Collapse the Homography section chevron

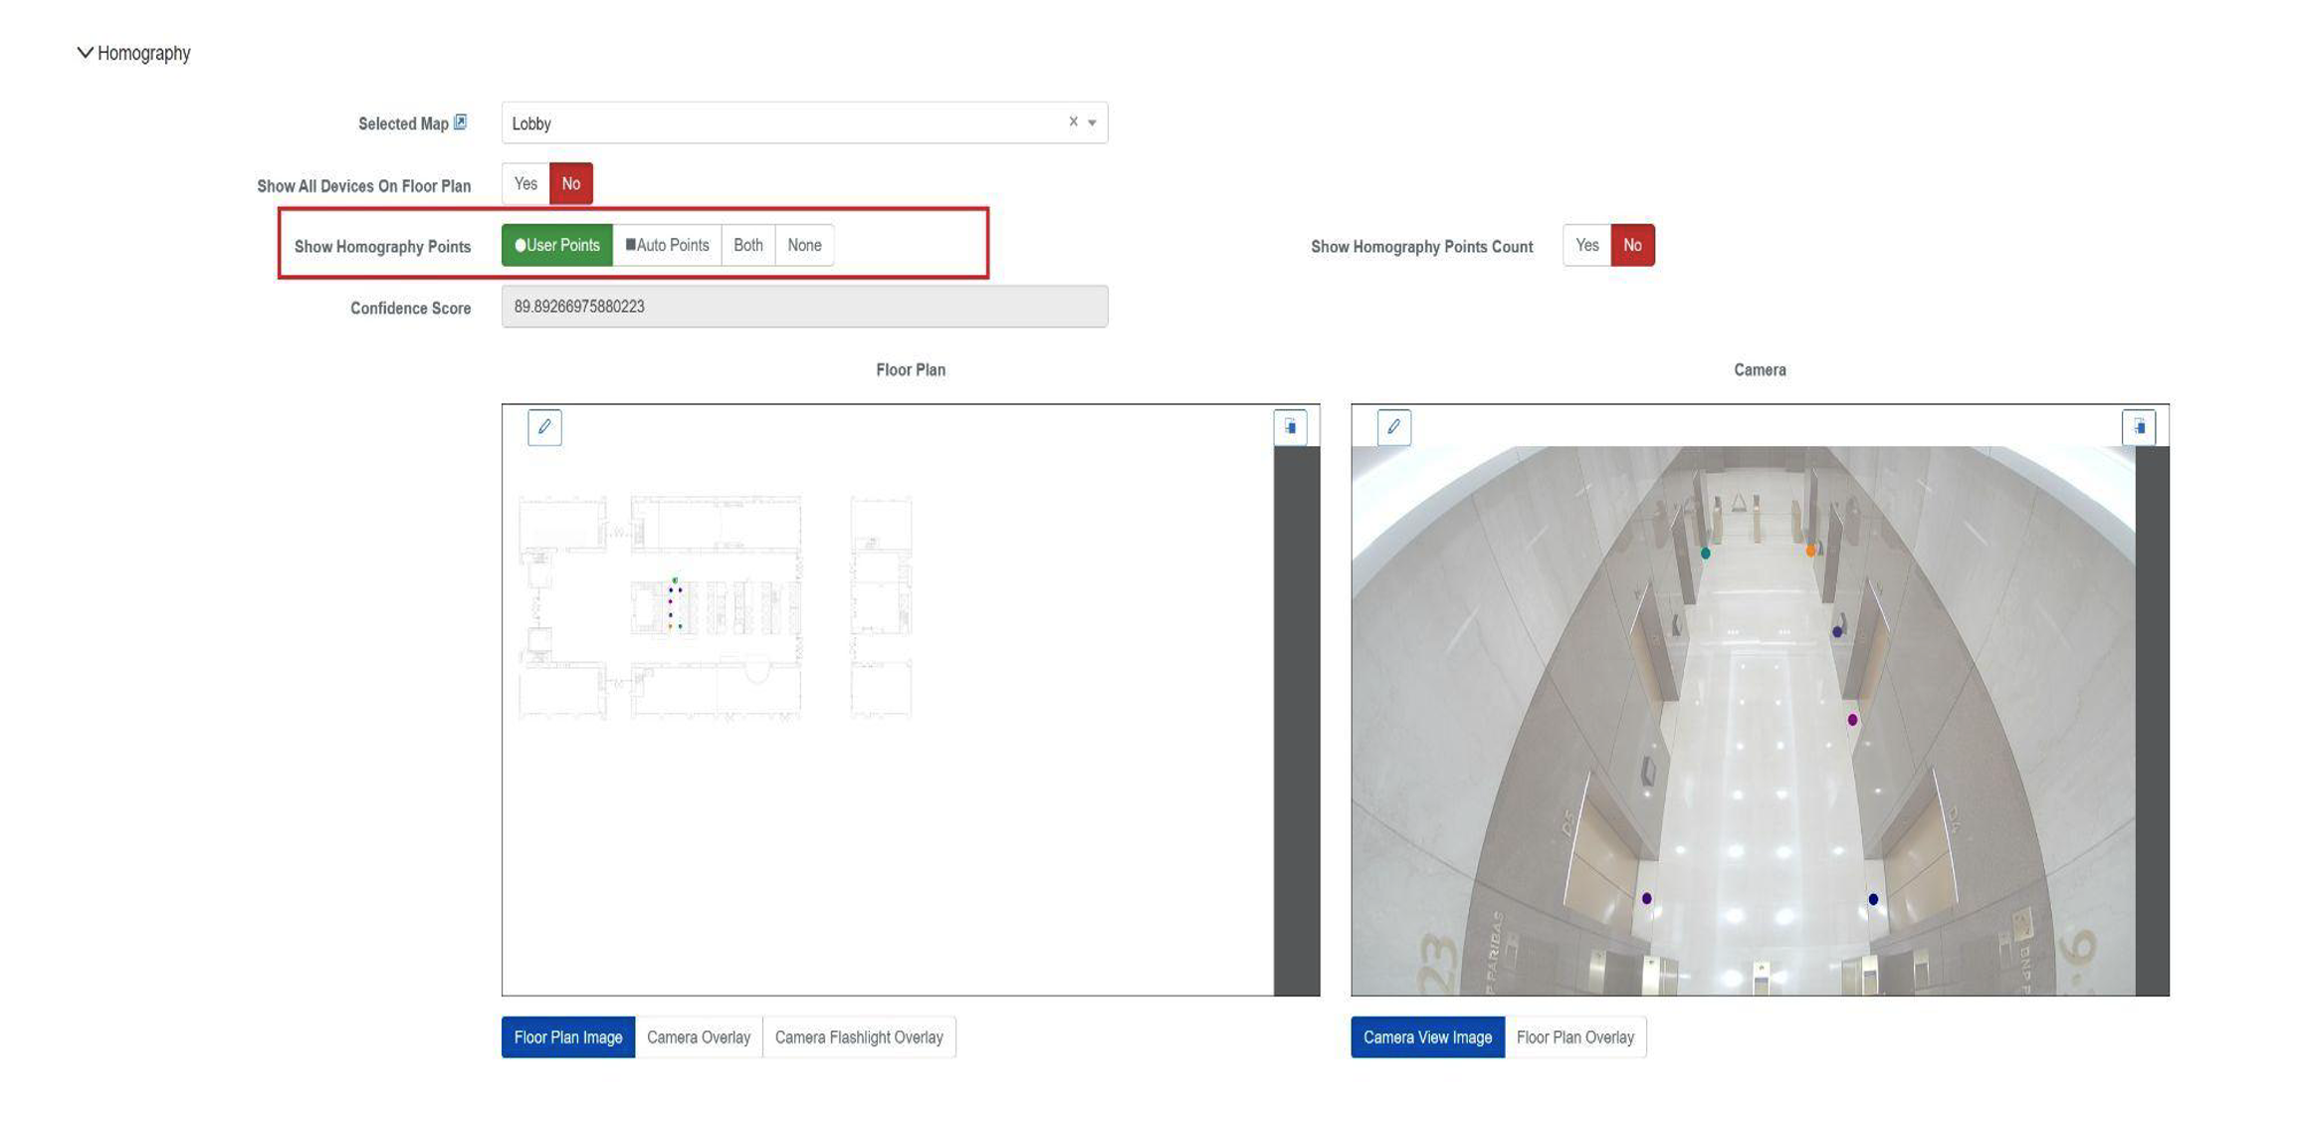86,53
